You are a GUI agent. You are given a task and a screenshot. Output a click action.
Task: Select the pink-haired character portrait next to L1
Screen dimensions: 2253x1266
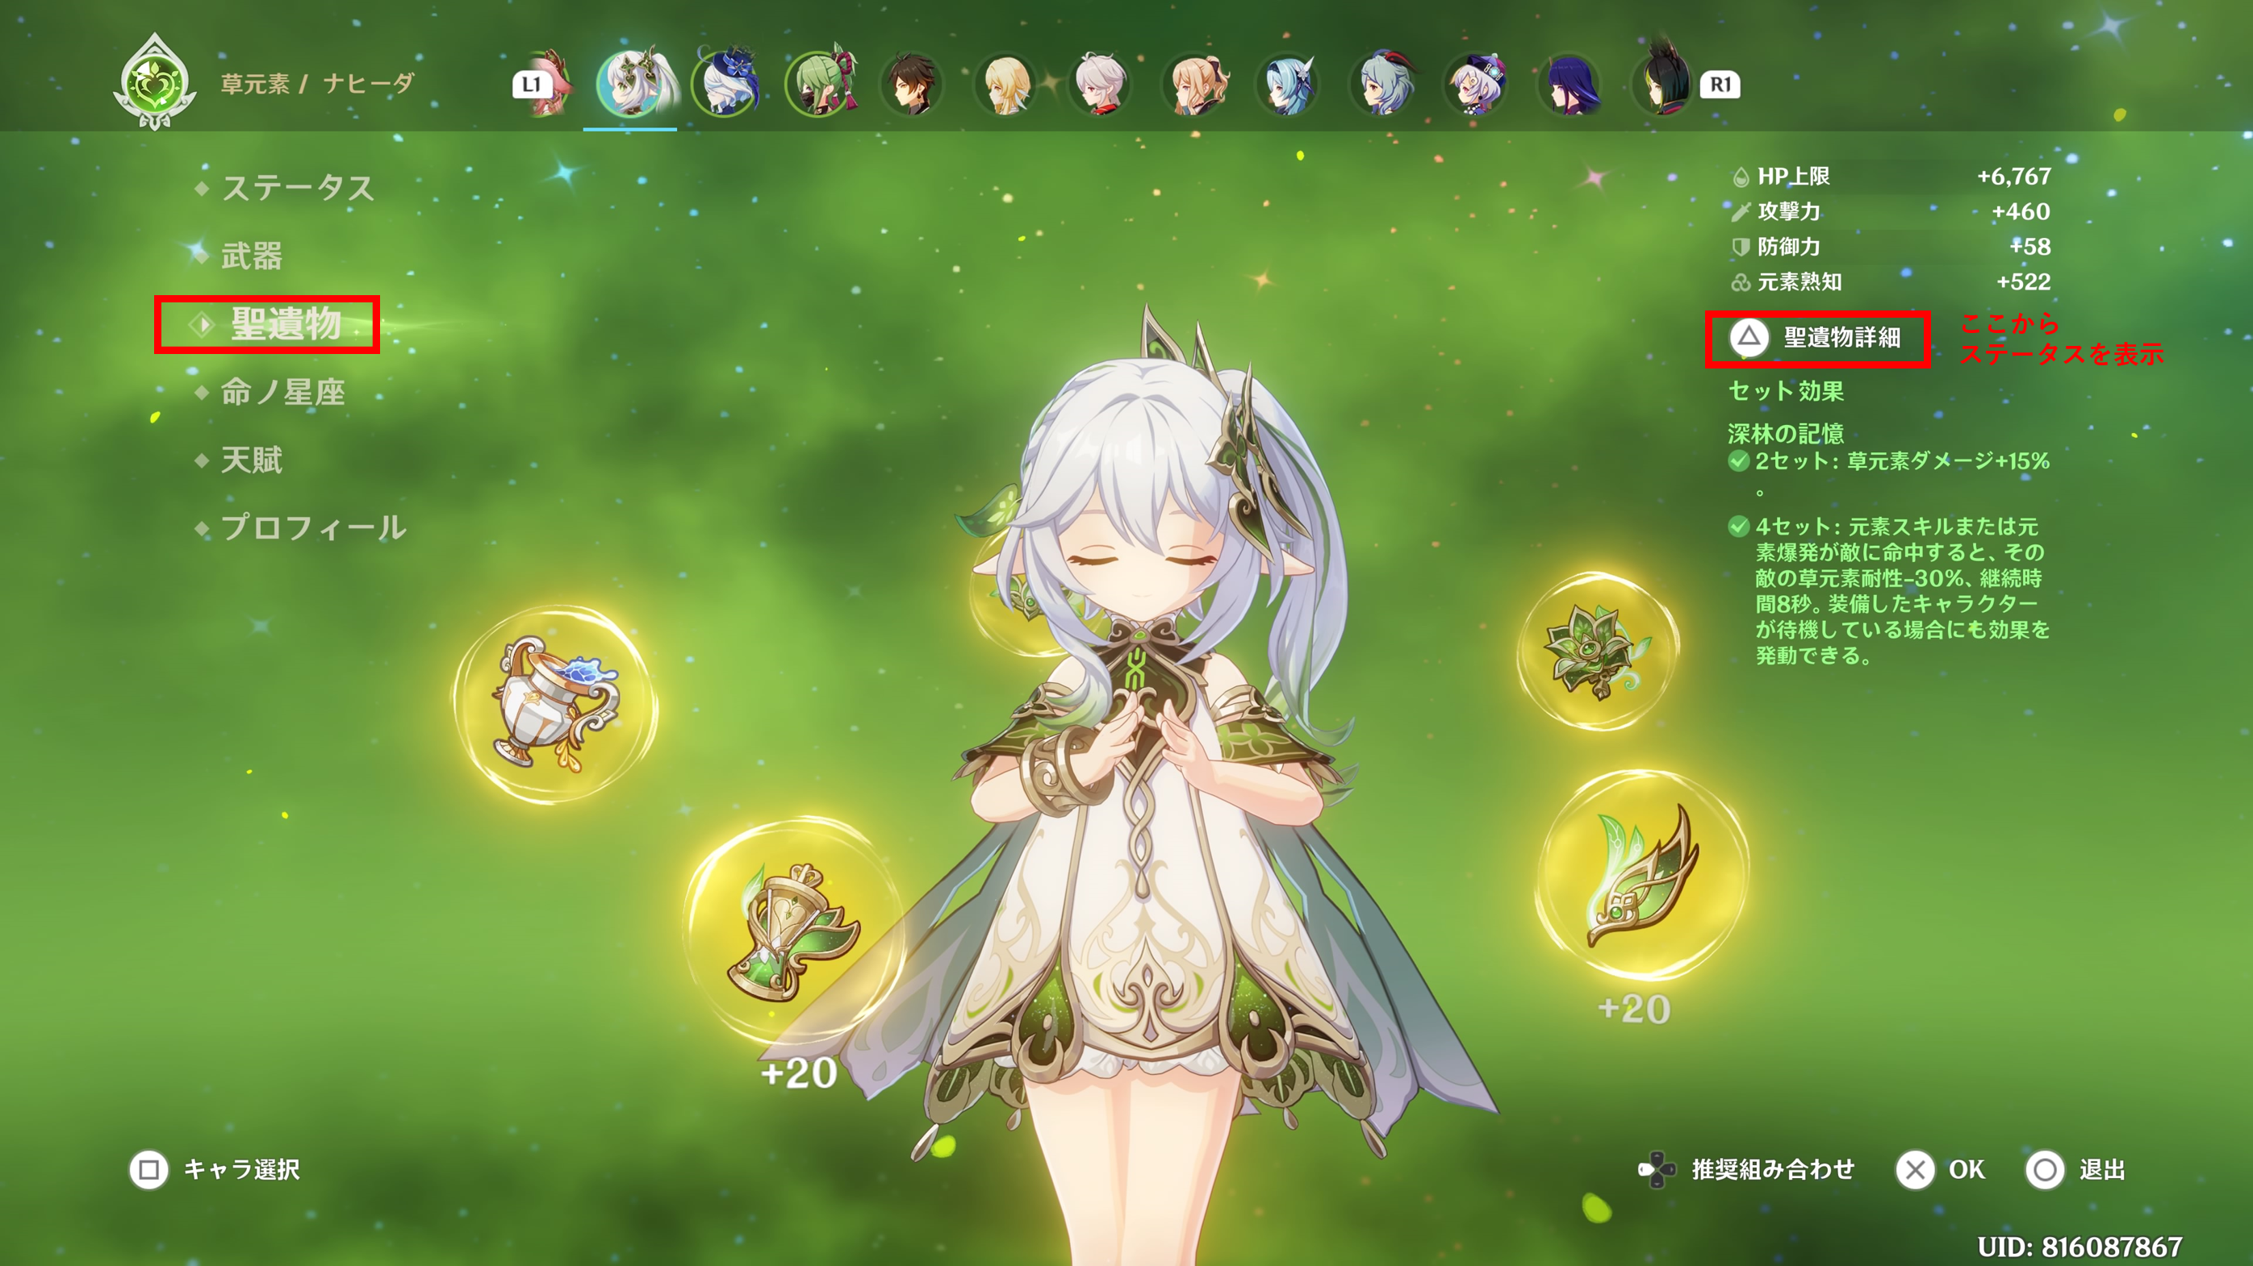[556, 85]
